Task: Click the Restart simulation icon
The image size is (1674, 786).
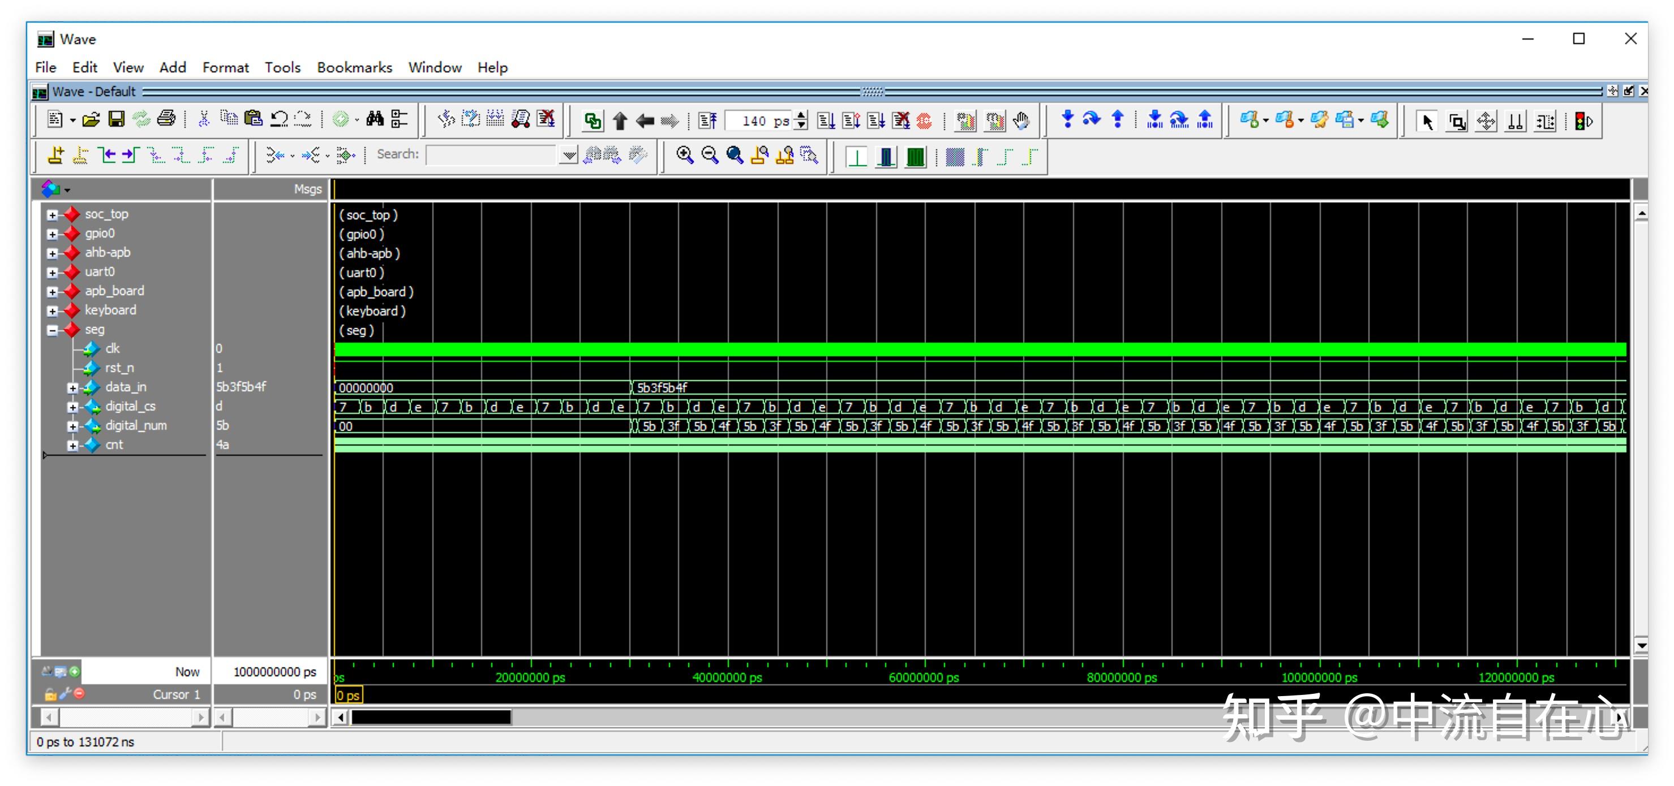Action: 707,121
